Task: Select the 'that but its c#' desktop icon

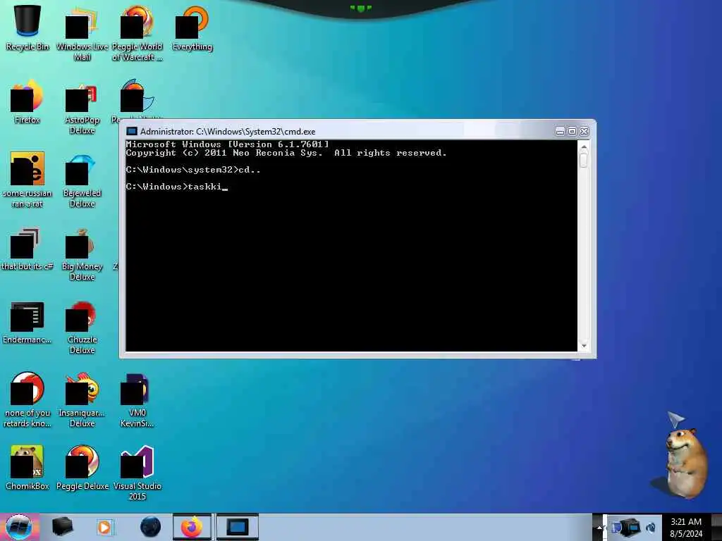Action: 27,249
